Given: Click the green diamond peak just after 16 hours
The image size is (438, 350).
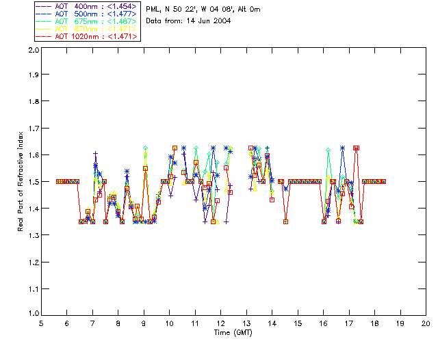Looking at the screenshot, I should 328,150.
